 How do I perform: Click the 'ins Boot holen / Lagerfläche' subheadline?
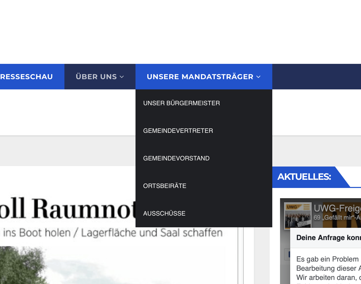coord(112,233)
